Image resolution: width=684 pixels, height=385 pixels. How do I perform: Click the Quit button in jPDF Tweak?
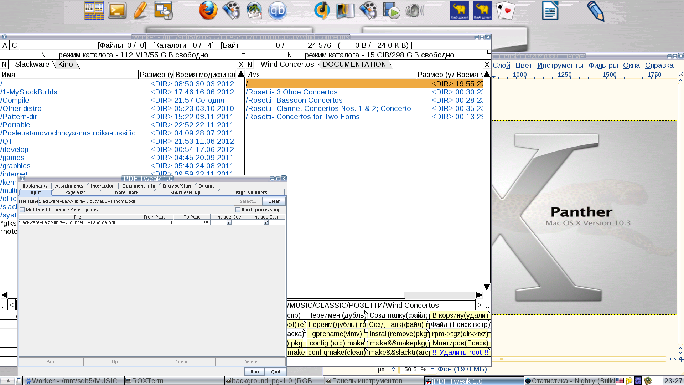click(x=276, y=371)
